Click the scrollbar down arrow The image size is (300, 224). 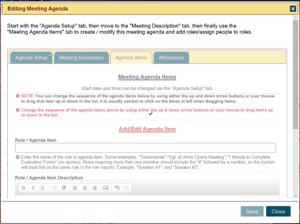[295, 196]
